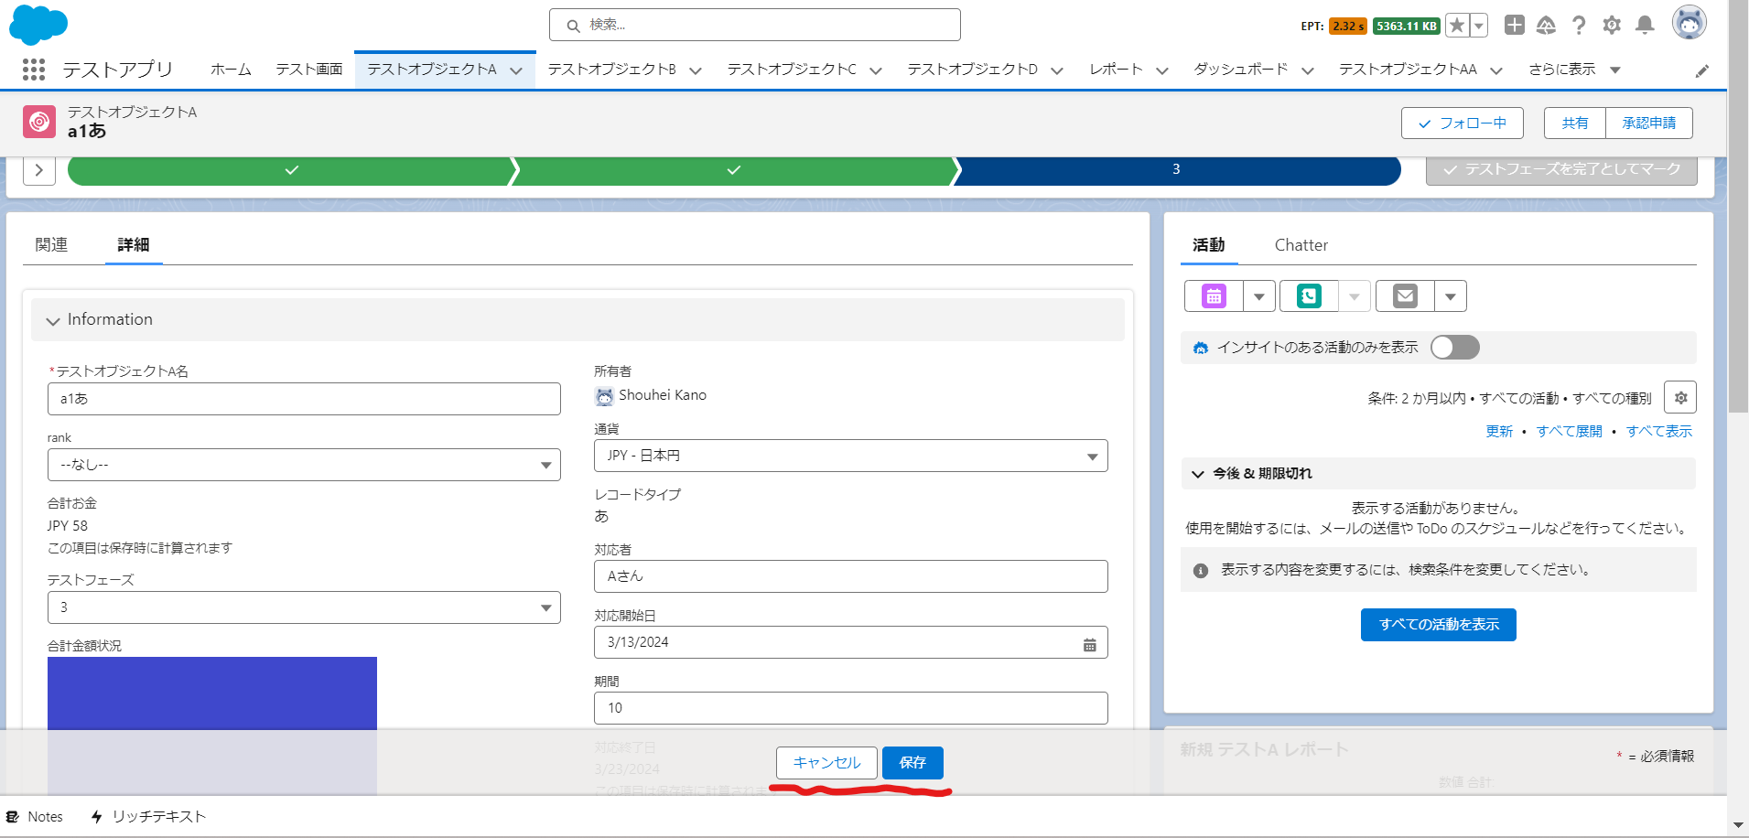Screen dimensions: 1749x838
Task: Open the Trailhead guidance icon
Action: pyautogui.click(x=1546, y=26)
